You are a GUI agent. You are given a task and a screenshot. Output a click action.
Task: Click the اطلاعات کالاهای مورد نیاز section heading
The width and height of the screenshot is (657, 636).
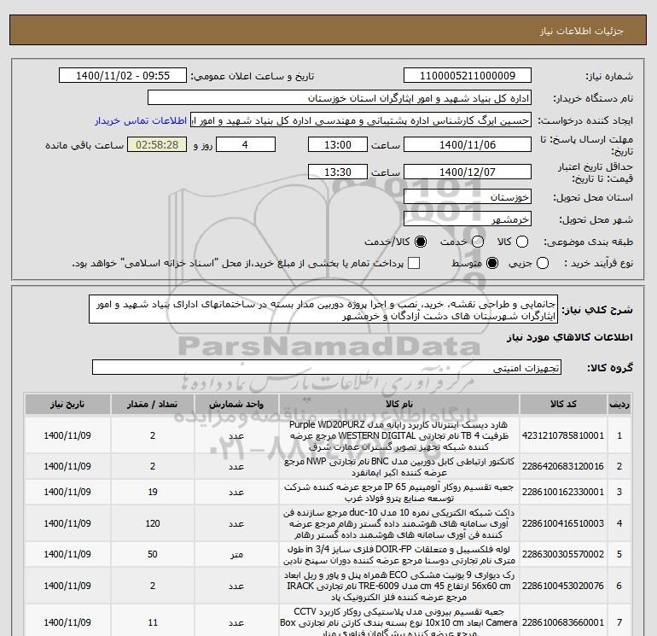(x=570, y=337)
